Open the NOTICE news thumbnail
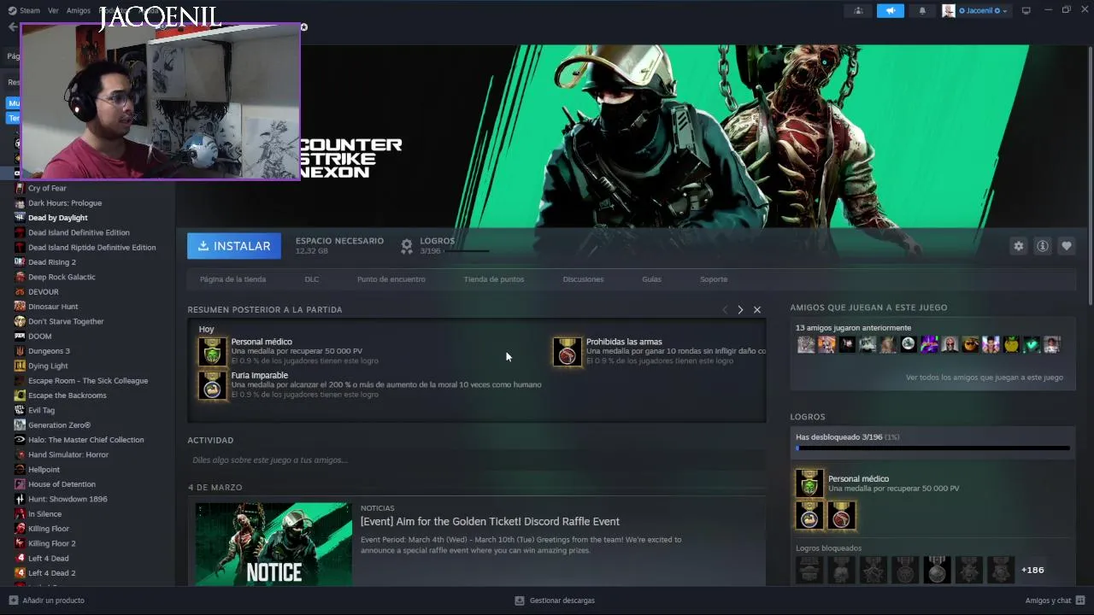The image size is (1094, 615). [x=273, y=544]
